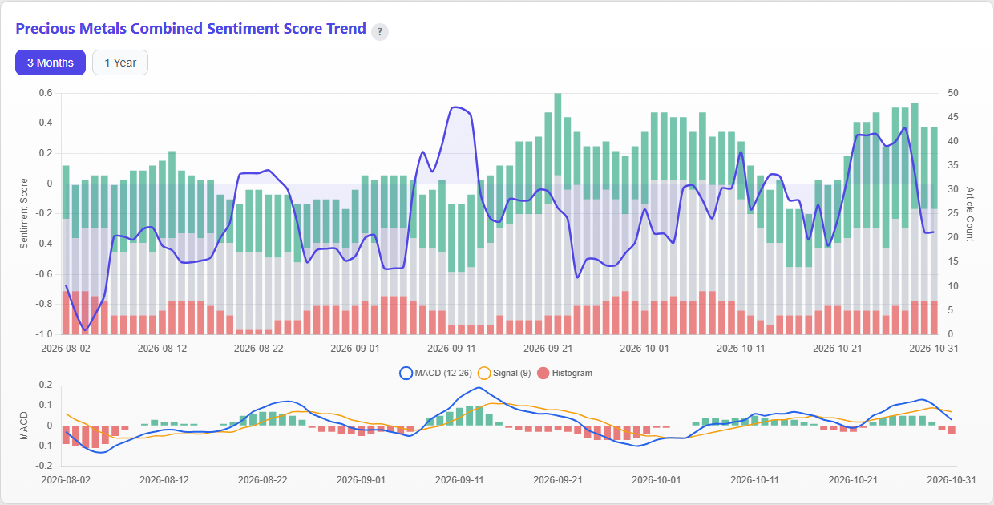The height and width of the screenshot is (505, 994).
Task: Click the 2026-08-02 label on main chart axis
Action: pos(66,349)
